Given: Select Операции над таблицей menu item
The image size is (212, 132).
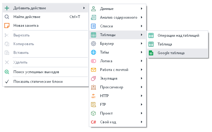Looking at the screenshot, I should coord(178,35).
